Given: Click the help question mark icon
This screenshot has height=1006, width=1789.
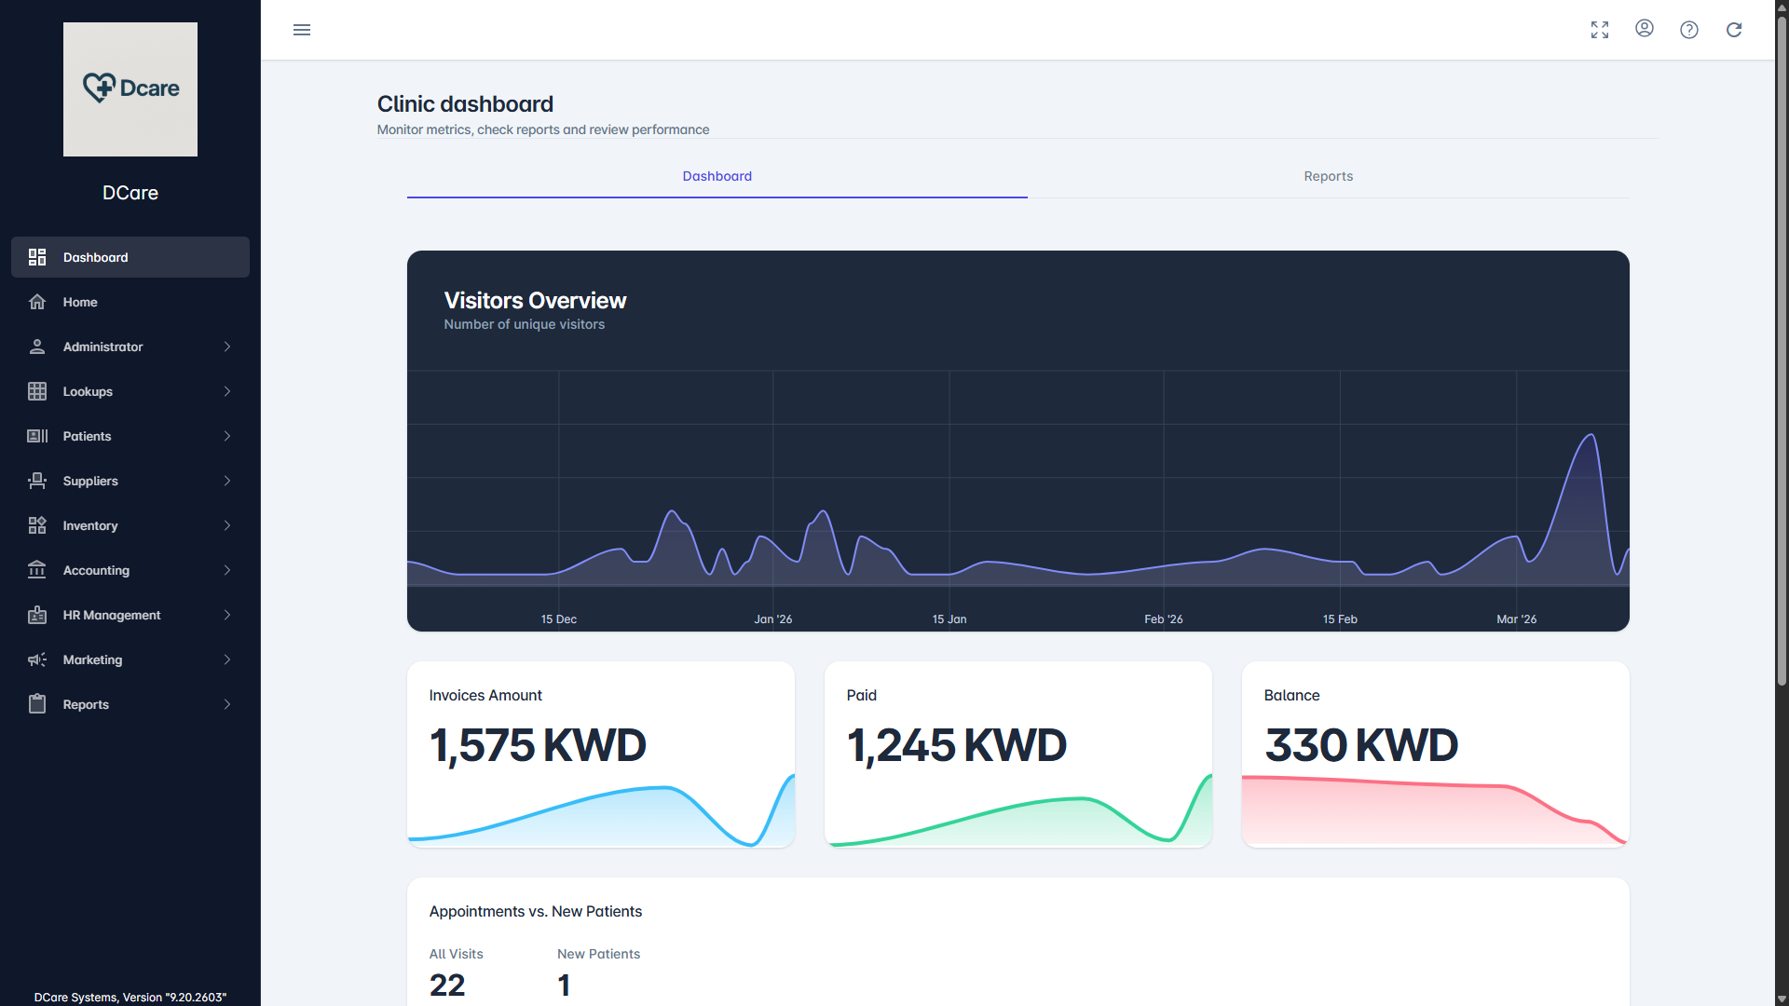Looking at the screenshot, I should pyautogui.click(x=1689, y=30).
